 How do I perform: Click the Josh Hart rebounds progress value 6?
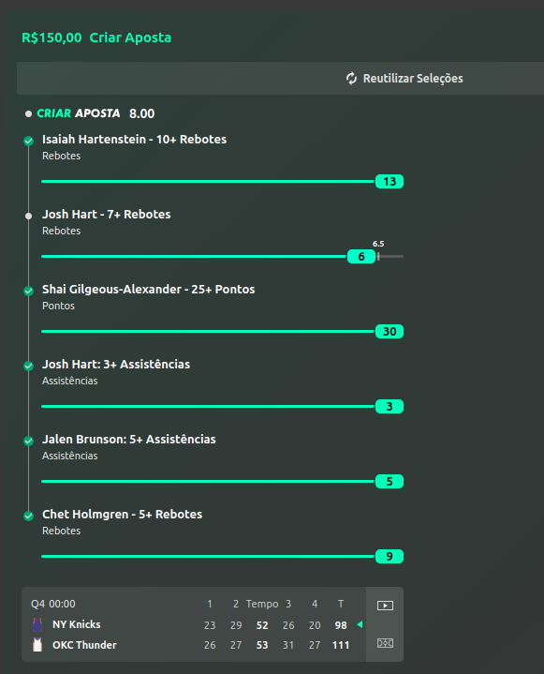coord(361,257)
